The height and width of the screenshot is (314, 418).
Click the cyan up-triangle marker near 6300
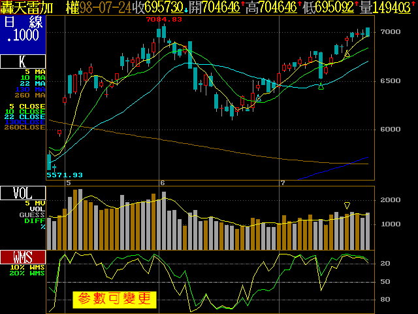259,99
